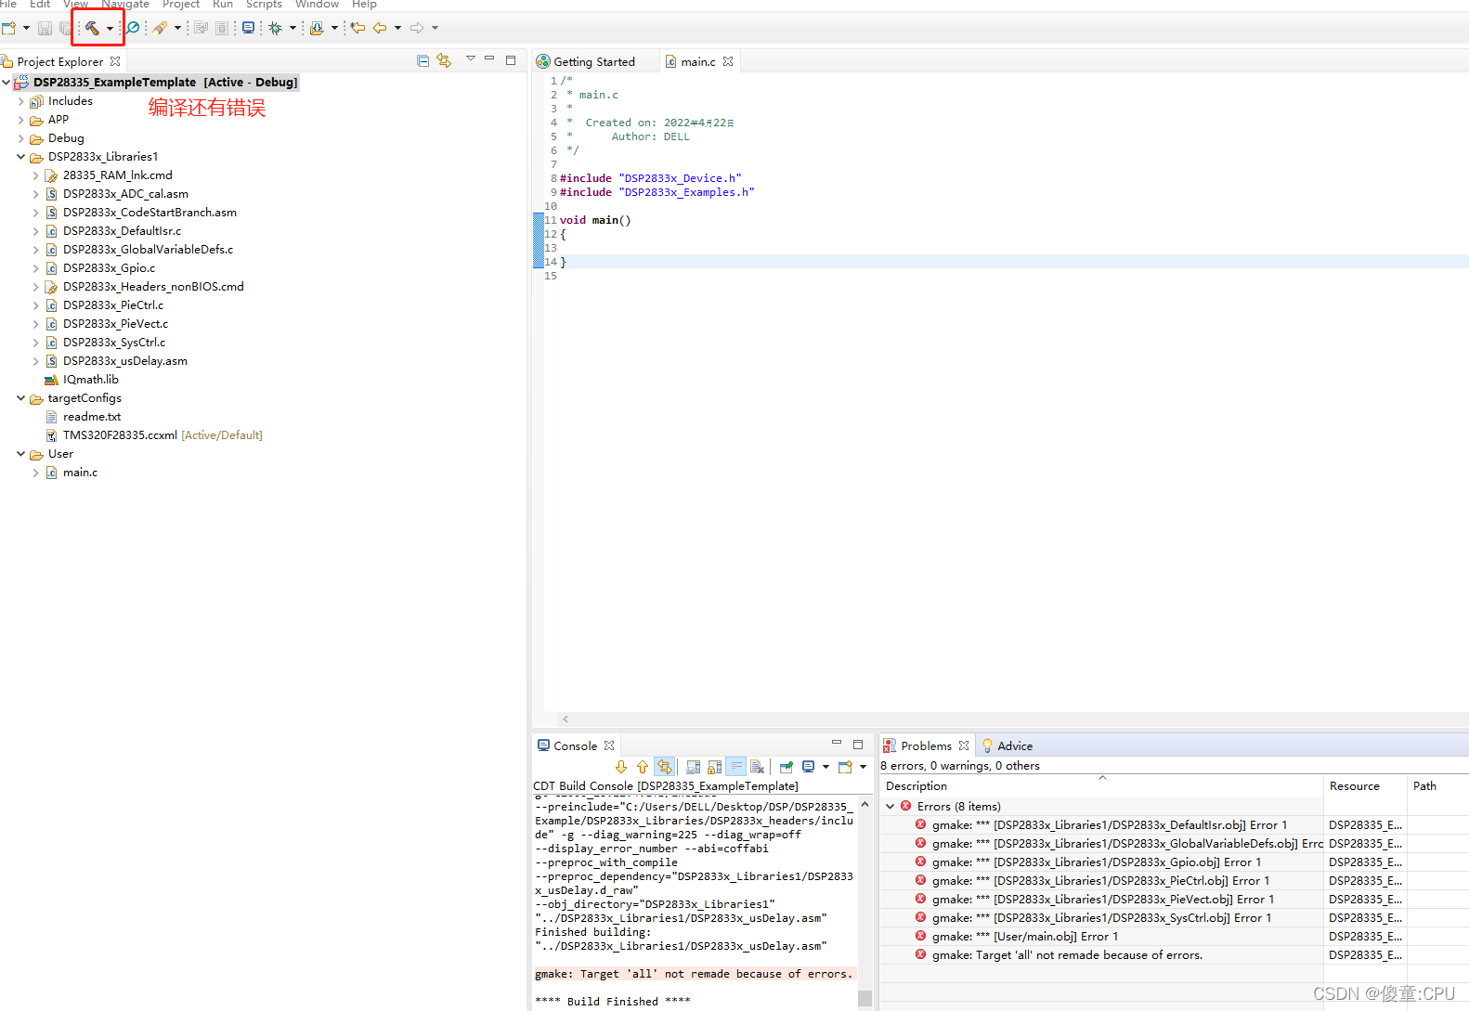Toggle Word Wrap in Console
The height and width of the screenshot is (1011, 1469).
tap(735, 767)
